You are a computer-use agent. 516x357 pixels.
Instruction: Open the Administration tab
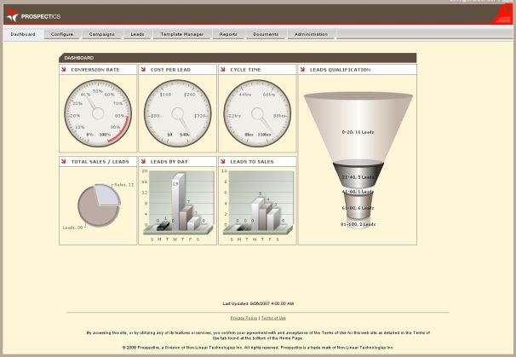pos(311,34)
